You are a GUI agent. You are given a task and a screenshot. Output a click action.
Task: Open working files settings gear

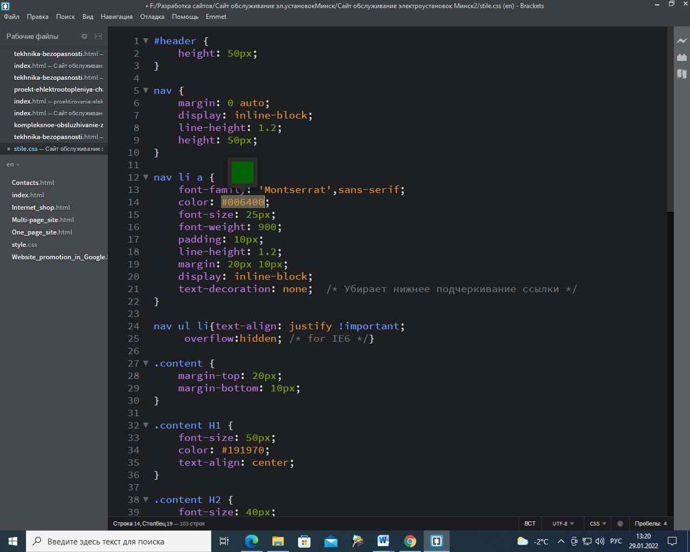(x=84, y=36)
